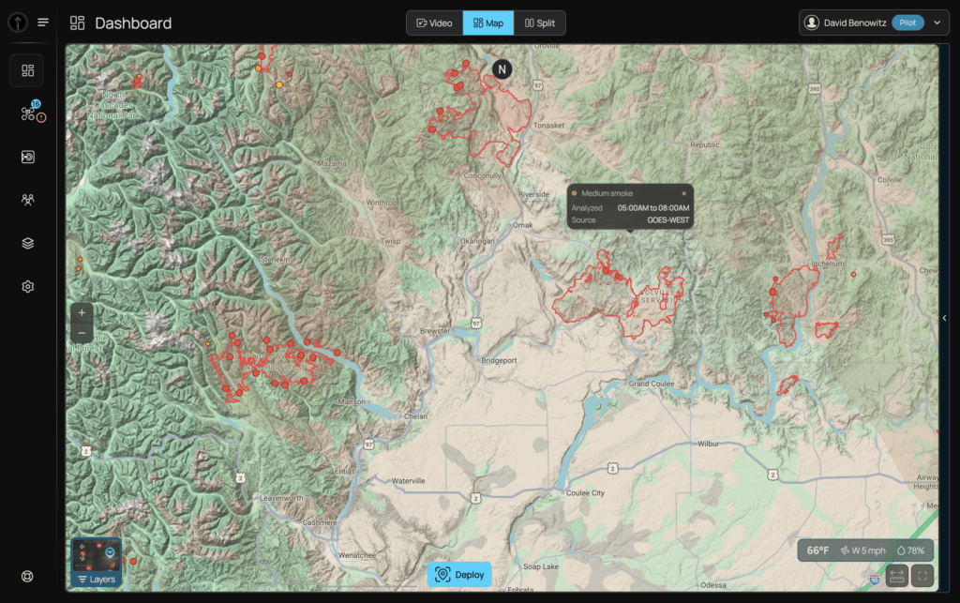
Task: Open the docking station sidebar icon
Action: point(27,158)
